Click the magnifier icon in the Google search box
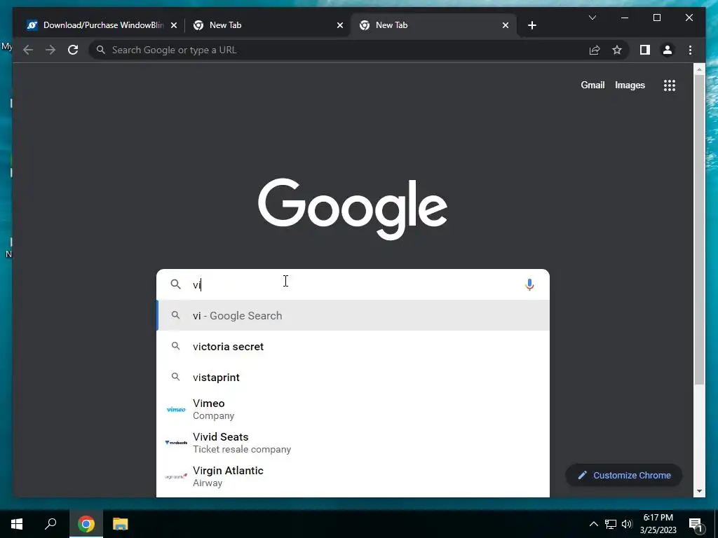718x538 pixels. tap(175, 284)
